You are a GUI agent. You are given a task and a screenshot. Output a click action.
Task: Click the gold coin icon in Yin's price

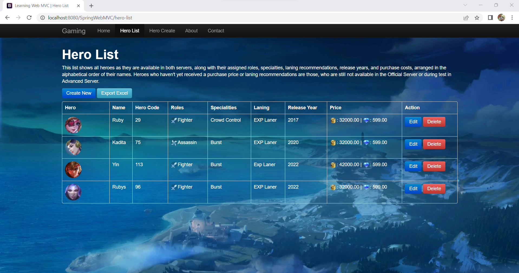pyautogui.click(x=333, y=165)
